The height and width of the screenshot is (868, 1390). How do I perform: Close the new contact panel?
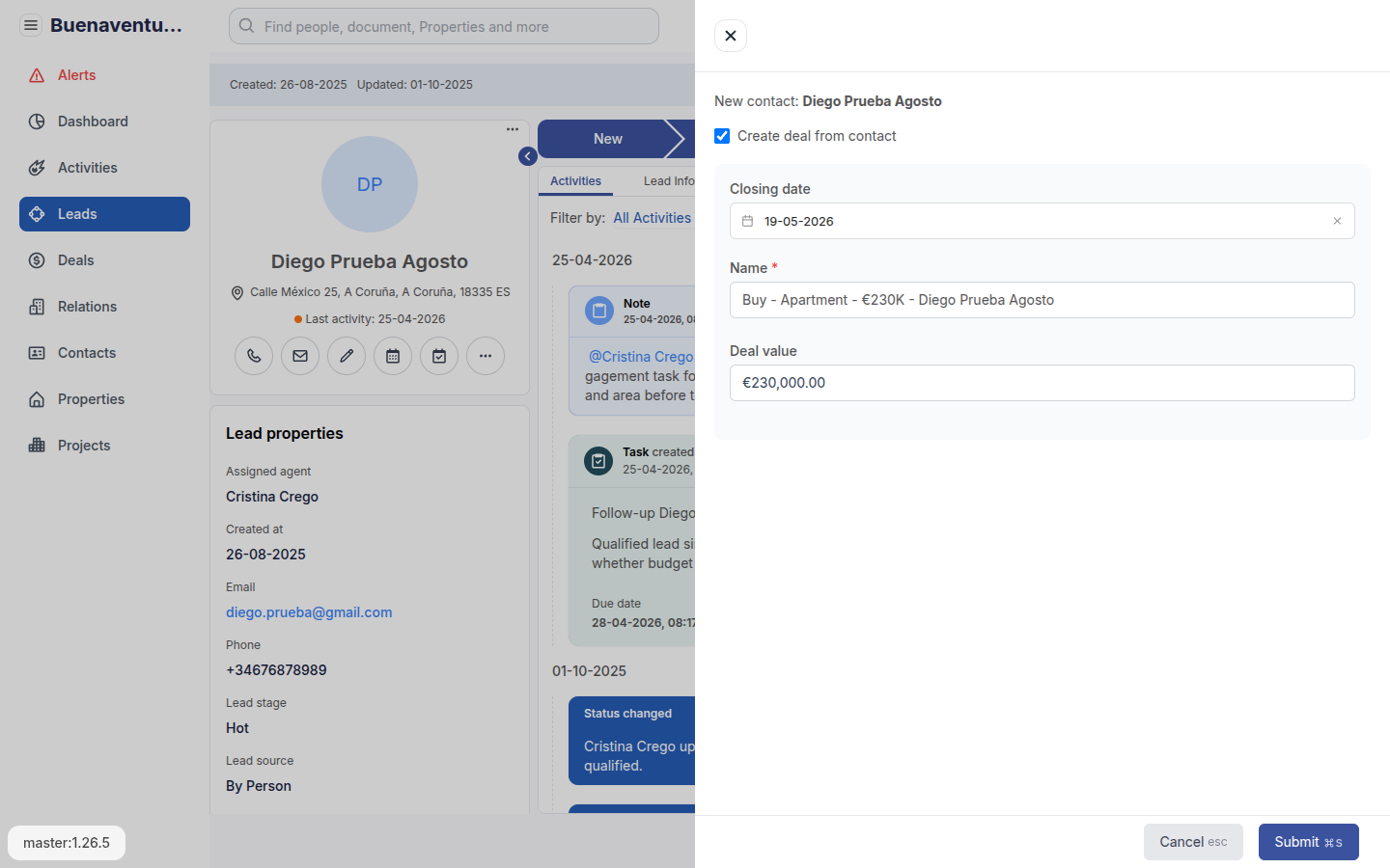pyautogui.click(x=731, y=36)
